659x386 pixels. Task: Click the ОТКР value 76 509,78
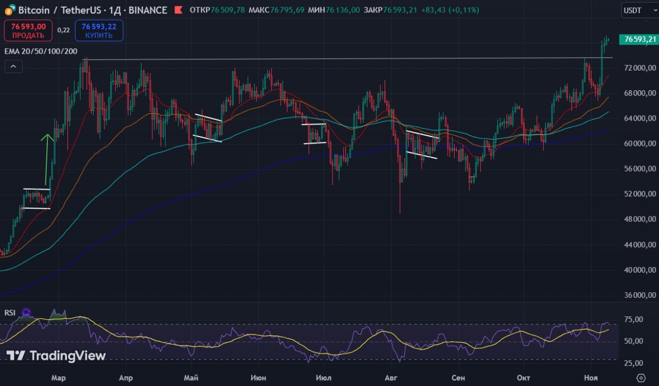click(x=227, y=10)
